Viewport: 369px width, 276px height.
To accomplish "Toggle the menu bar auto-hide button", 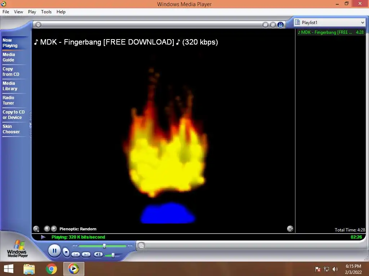I will tap(38, 25).
